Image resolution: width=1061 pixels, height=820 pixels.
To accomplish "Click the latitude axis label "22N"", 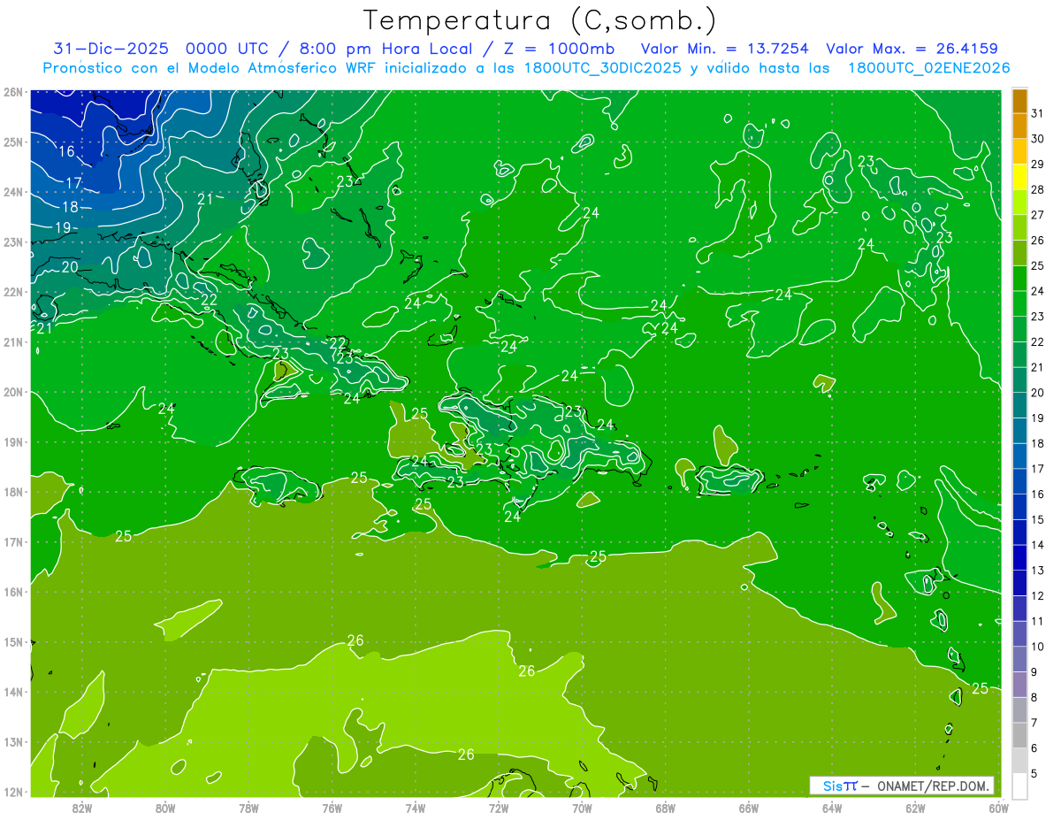I will (x=13, y=292).
